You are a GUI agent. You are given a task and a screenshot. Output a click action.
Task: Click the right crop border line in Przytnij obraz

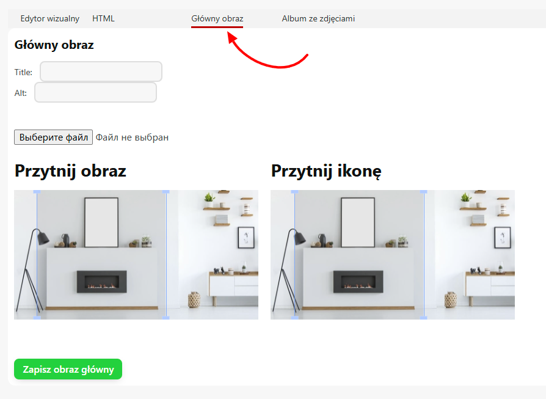click(x=167, y=255)
